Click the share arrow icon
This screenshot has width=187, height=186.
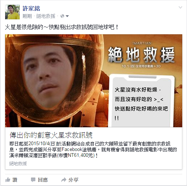[x=64, y=180]
